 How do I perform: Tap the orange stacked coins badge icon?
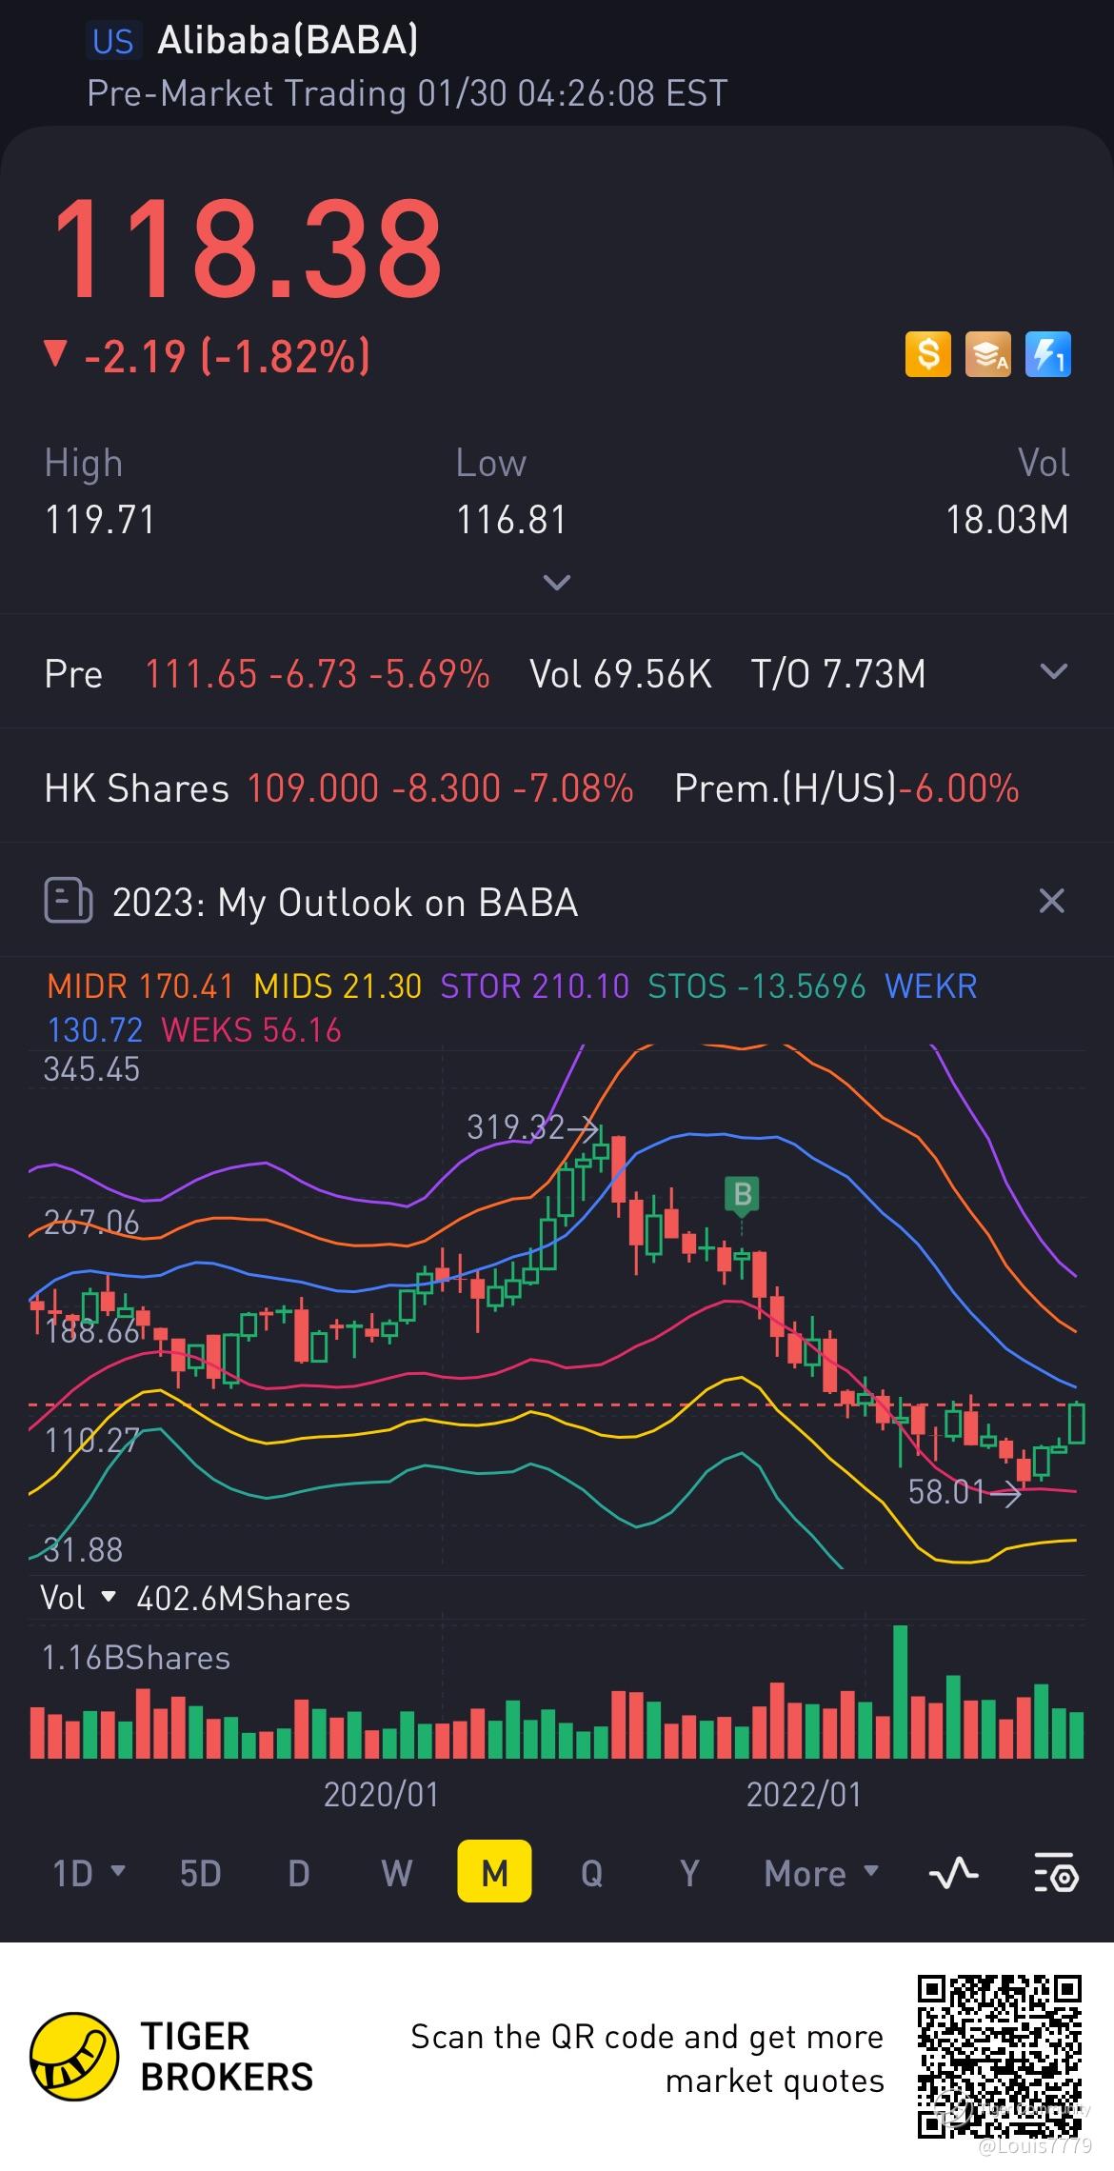987,354
